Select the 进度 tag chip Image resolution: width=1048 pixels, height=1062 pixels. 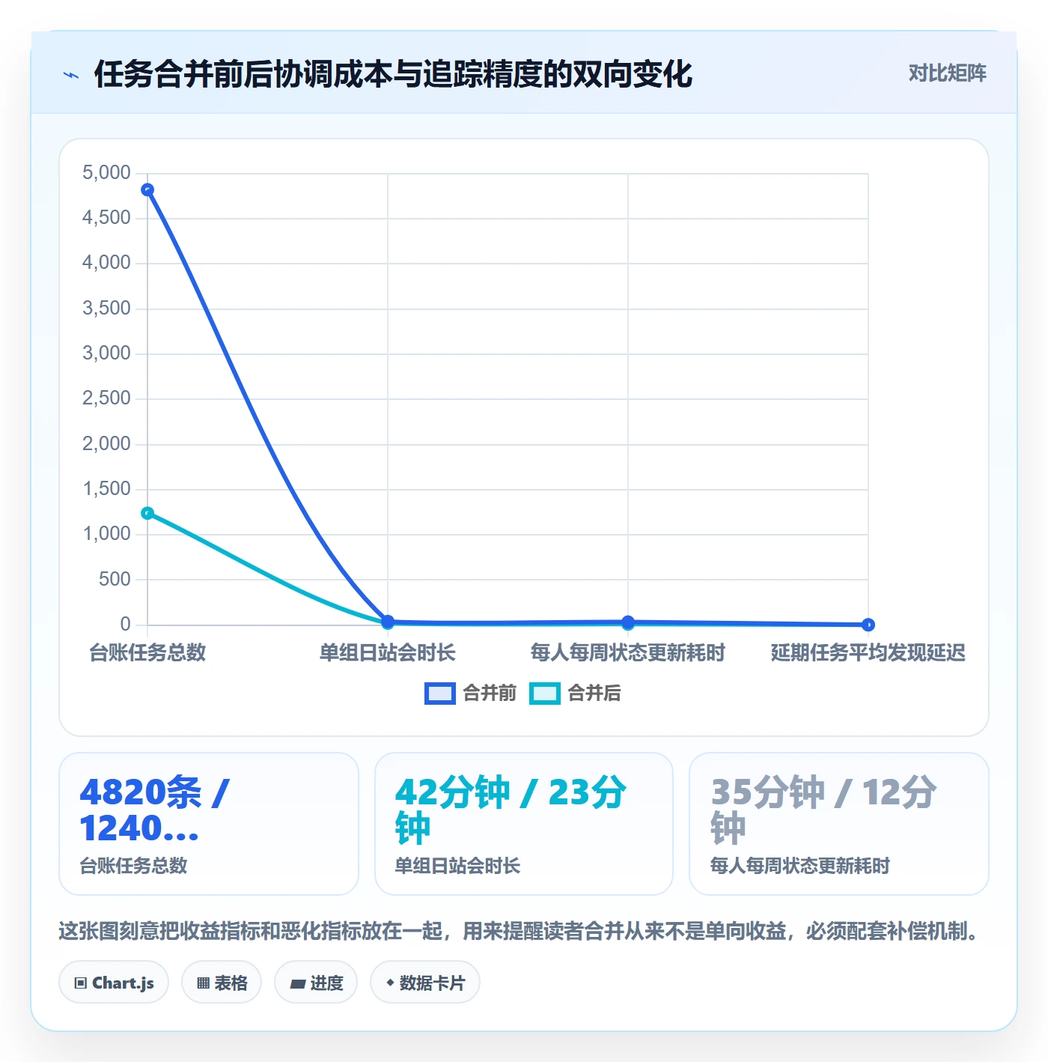(x=316, y=983)
